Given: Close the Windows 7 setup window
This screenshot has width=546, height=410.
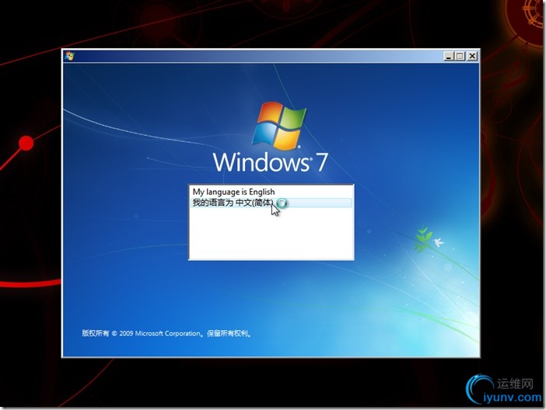Looking at the screenshot, I should (472, 56).
